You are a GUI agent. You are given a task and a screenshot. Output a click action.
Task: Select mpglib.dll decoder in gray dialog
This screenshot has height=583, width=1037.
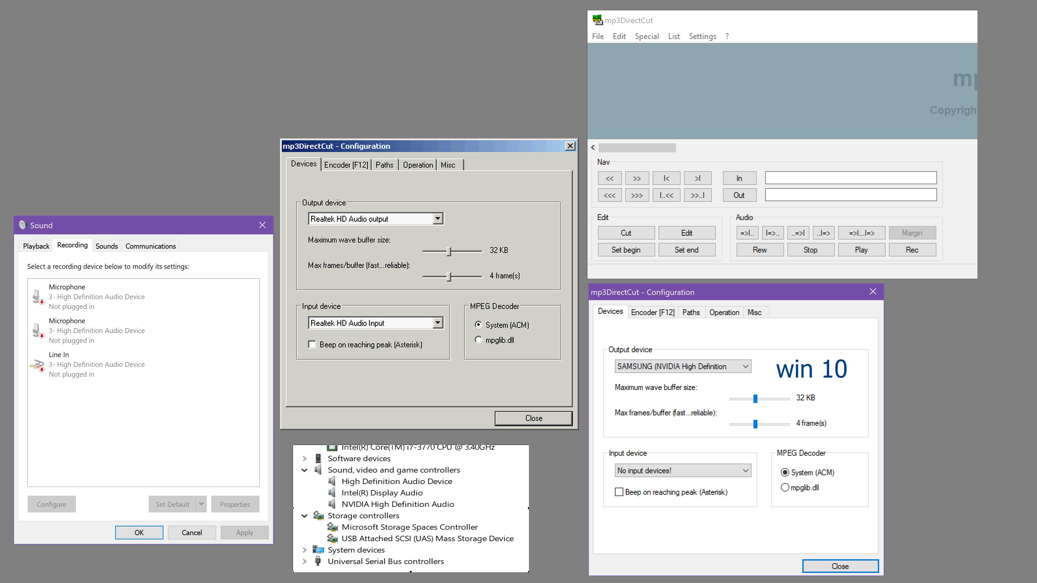[x=478, y=340]
